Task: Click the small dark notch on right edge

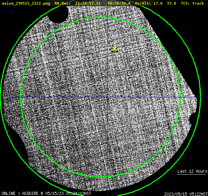Action: [x=190, y=119]
